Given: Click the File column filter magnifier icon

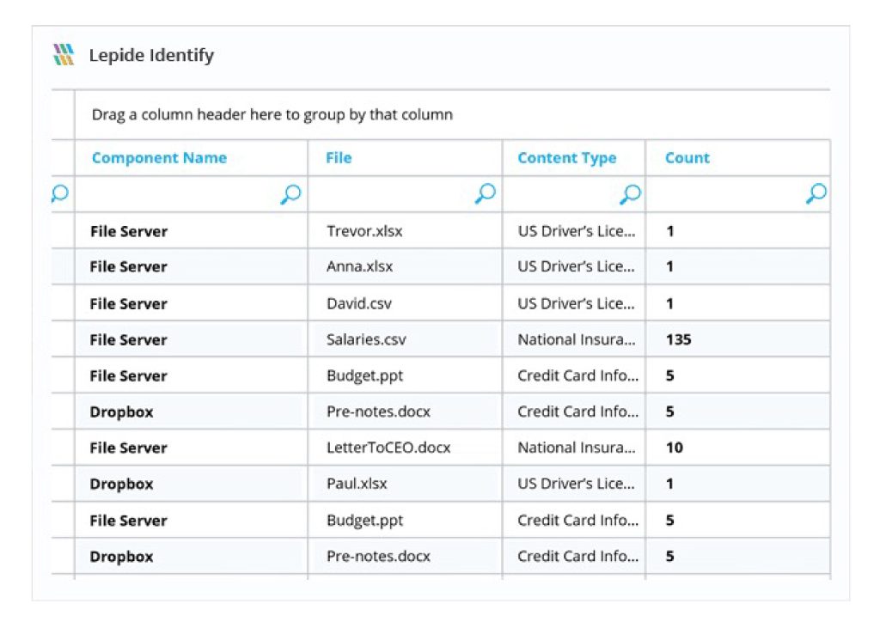Looking at the screenshot, I should pyautogui.click(x=486, y=193).
